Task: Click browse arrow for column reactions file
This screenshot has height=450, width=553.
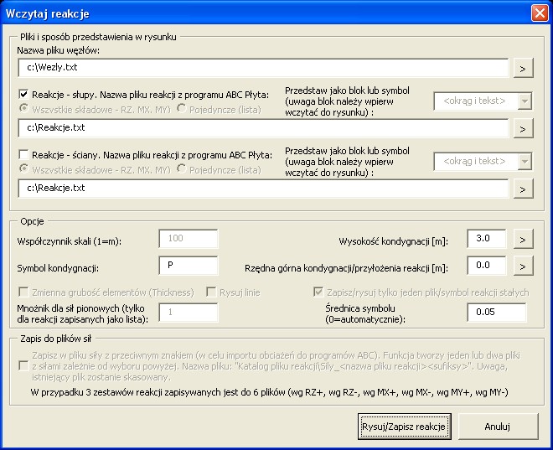Action: click(x=522, y=128)
